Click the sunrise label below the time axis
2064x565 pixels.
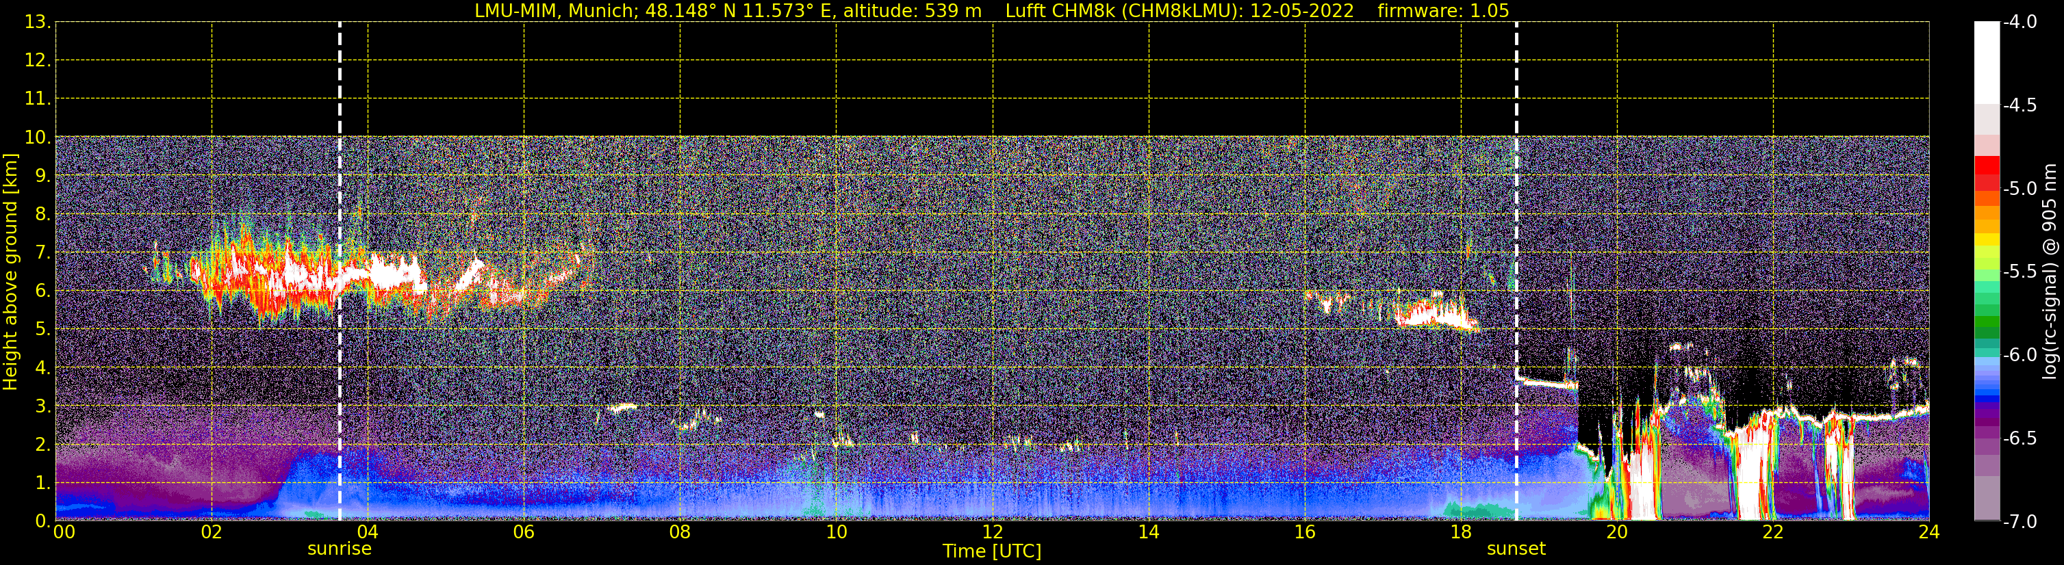[340, 549]
